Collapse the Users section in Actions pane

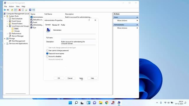pyautogui.click(x=137, y=17)
